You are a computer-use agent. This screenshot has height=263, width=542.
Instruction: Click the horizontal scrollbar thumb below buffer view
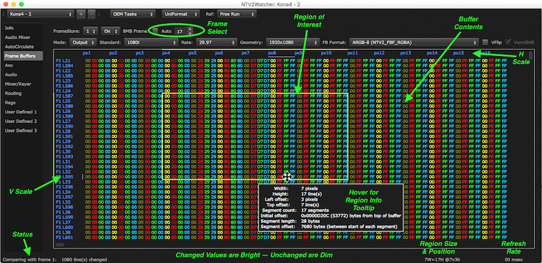[x=60, y=245]
